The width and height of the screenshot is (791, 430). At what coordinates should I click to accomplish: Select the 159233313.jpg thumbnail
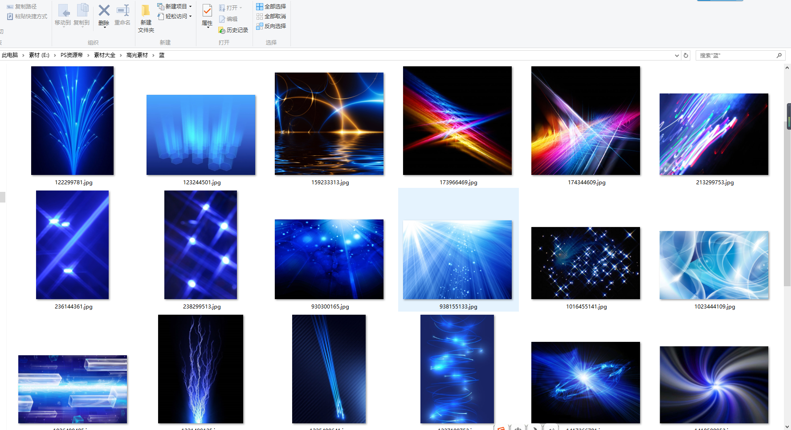coord(329,124)
